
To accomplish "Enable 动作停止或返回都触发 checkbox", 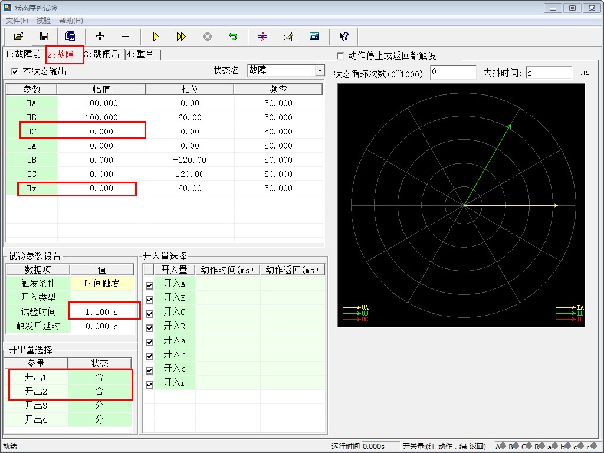I will pyautogui.click(x=340, y=56).
